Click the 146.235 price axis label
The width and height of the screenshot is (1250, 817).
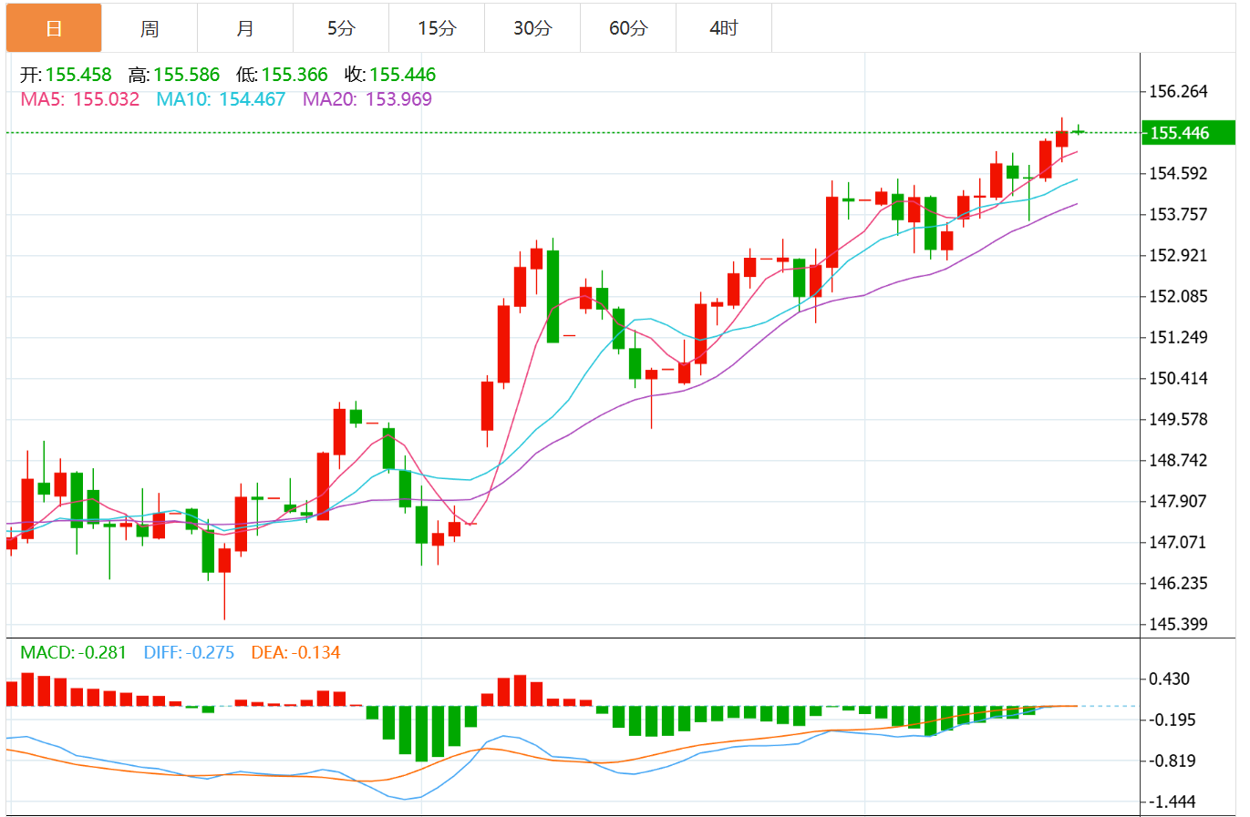click(x=1178, y=583)
